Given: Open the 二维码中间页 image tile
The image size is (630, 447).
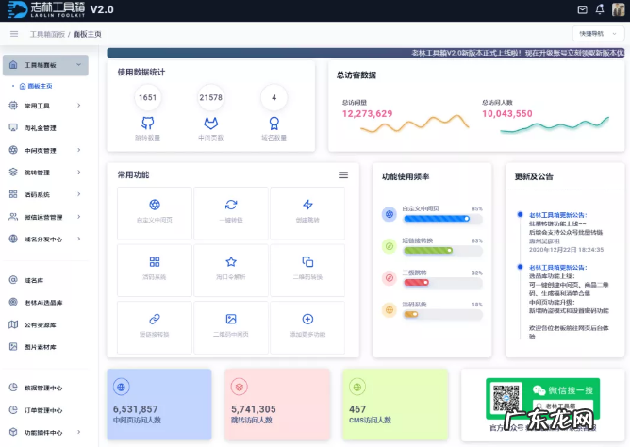Looking at the screenshot, I should click(x=231, y=327).
